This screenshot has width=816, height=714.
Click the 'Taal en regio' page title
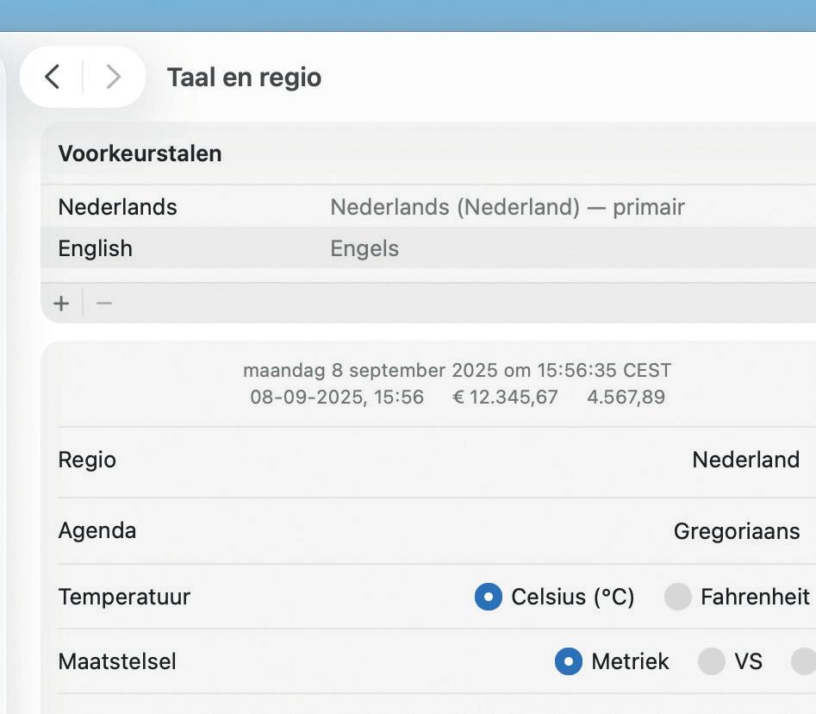tap(244, 78)
